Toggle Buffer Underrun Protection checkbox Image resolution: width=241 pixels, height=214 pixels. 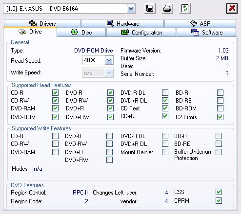coord(219,152)
